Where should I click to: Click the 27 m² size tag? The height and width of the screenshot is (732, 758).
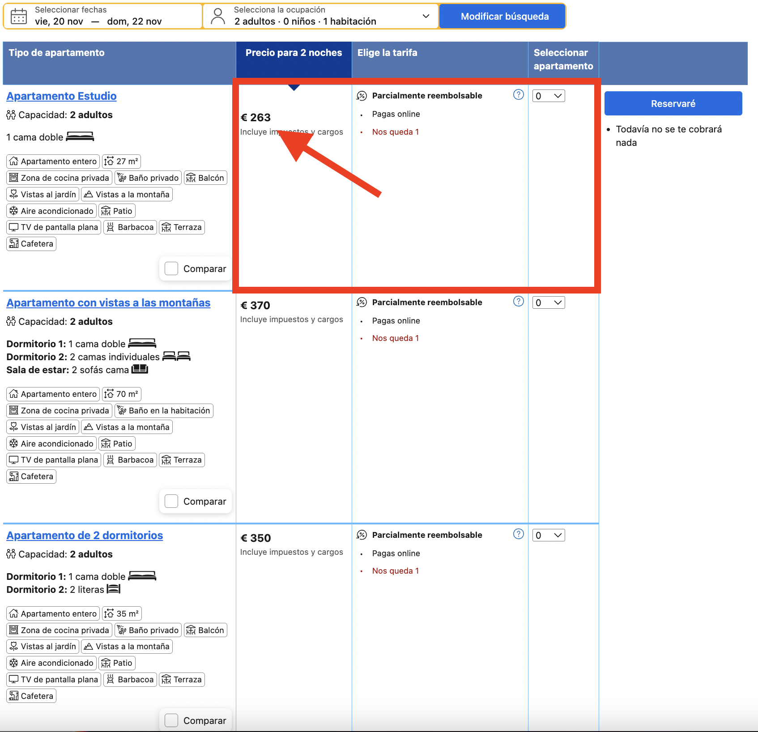point(122,161)
